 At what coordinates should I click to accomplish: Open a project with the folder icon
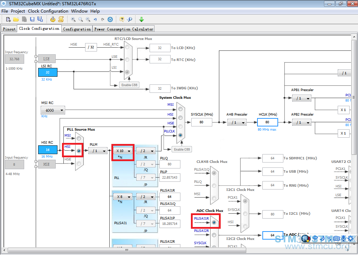16,19
